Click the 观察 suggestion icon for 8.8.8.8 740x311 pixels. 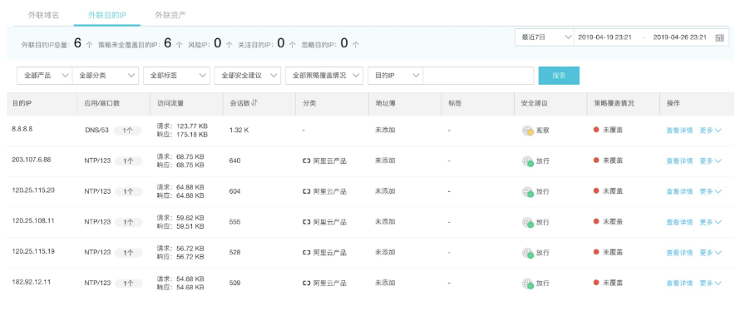527,131
